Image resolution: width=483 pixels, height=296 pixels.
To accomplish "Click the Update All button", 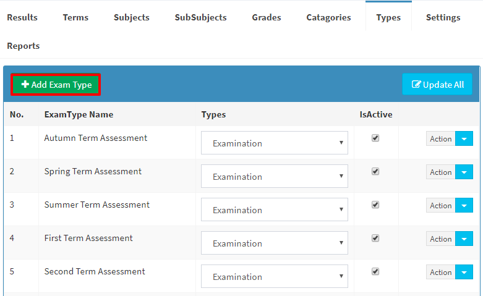I will point(437,84).
